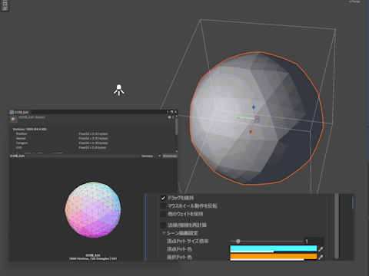Click the settings panel vertical scrollbar
369x276 pixels.
337,226
